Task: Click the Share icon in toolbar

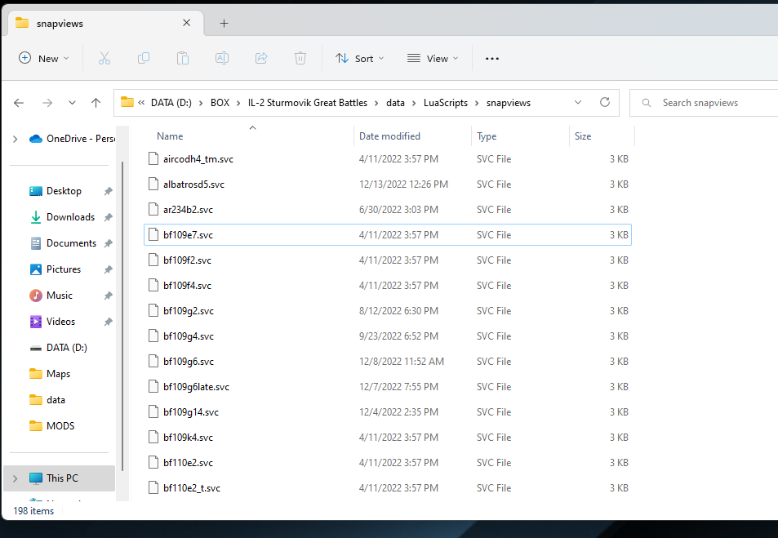Action: [261, 58]
